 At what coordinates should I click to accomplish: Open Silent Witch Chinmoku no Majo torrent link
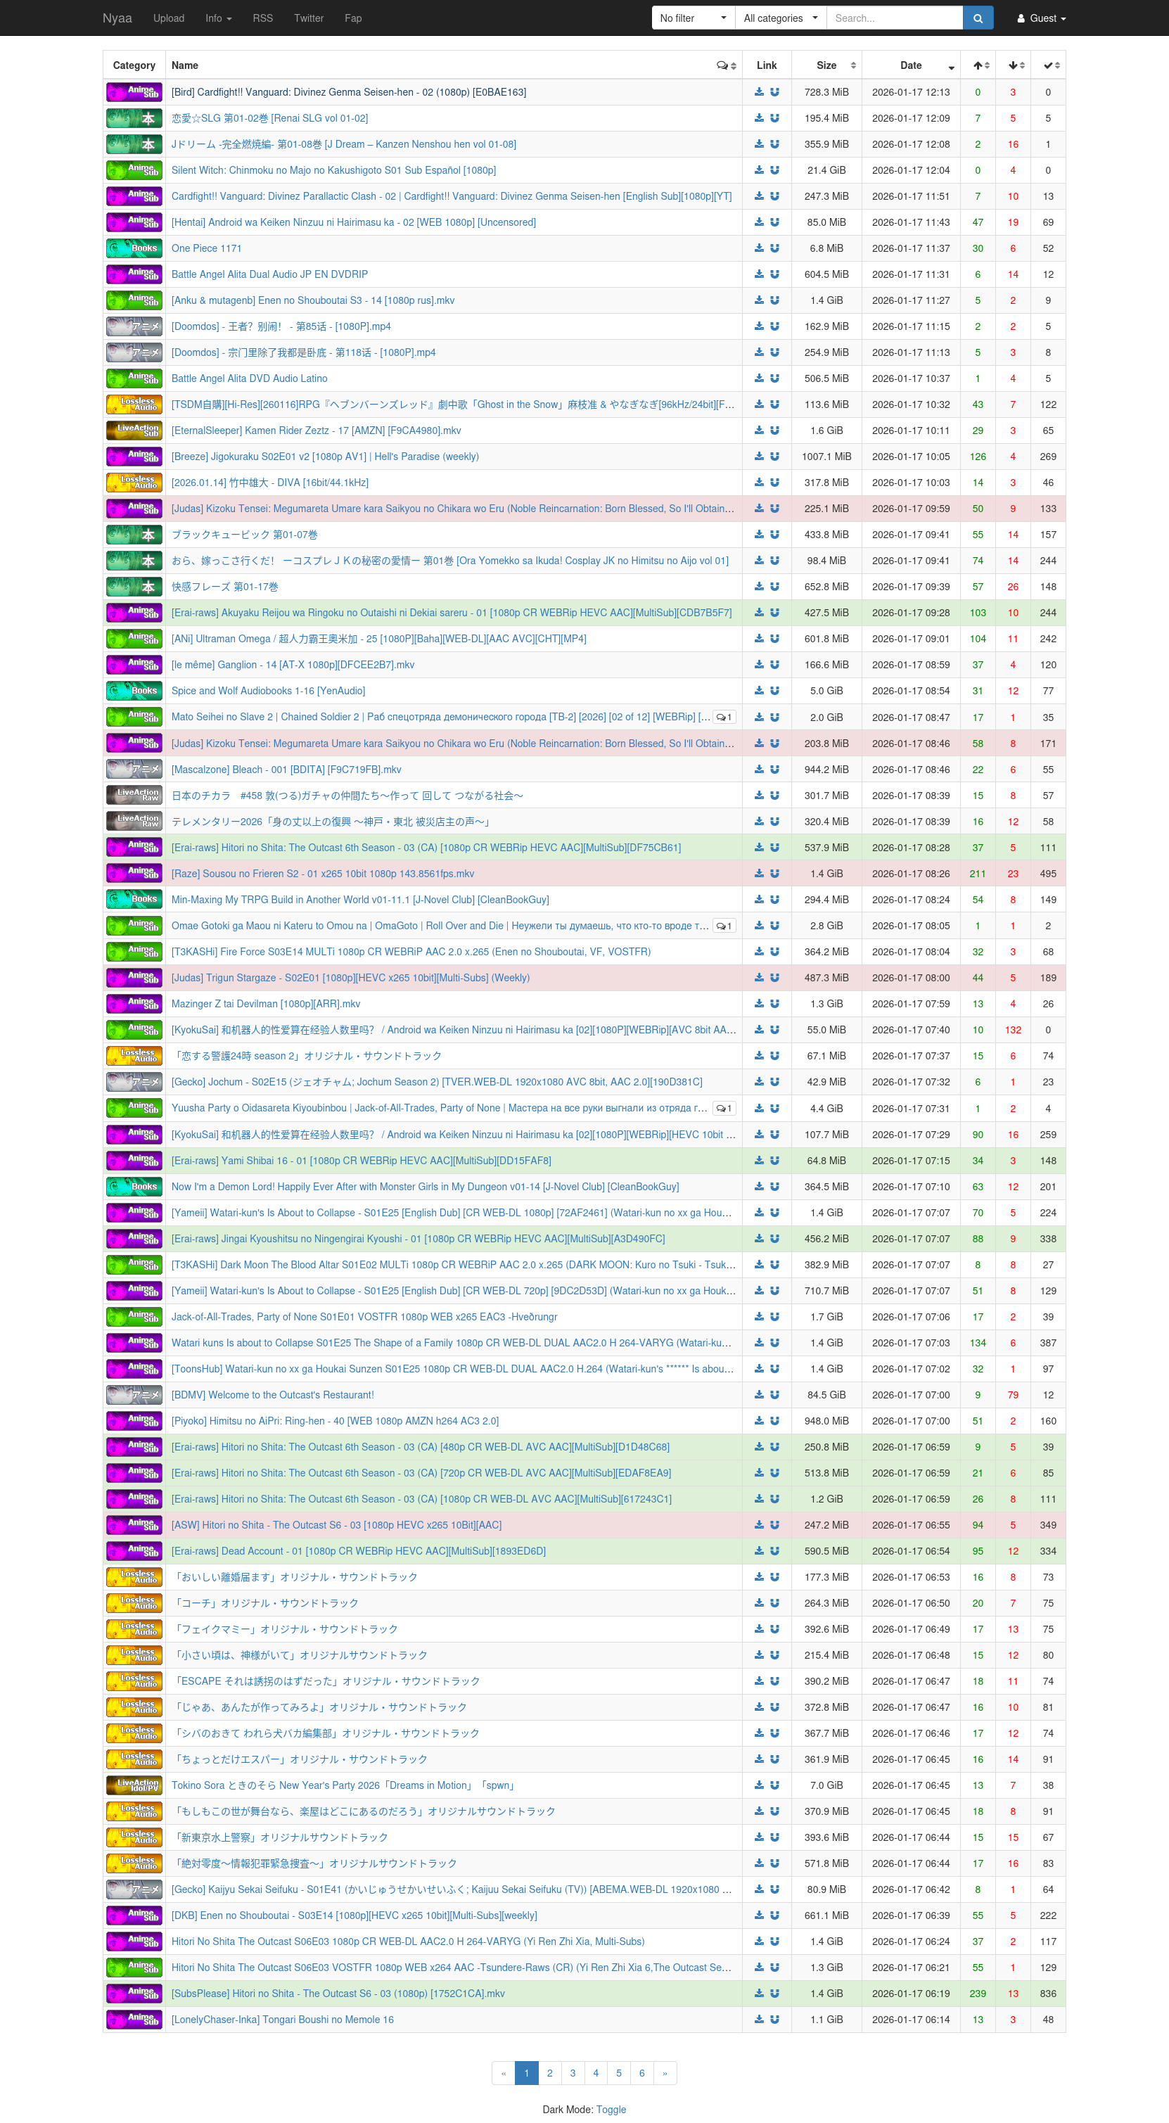coord(333,171)
